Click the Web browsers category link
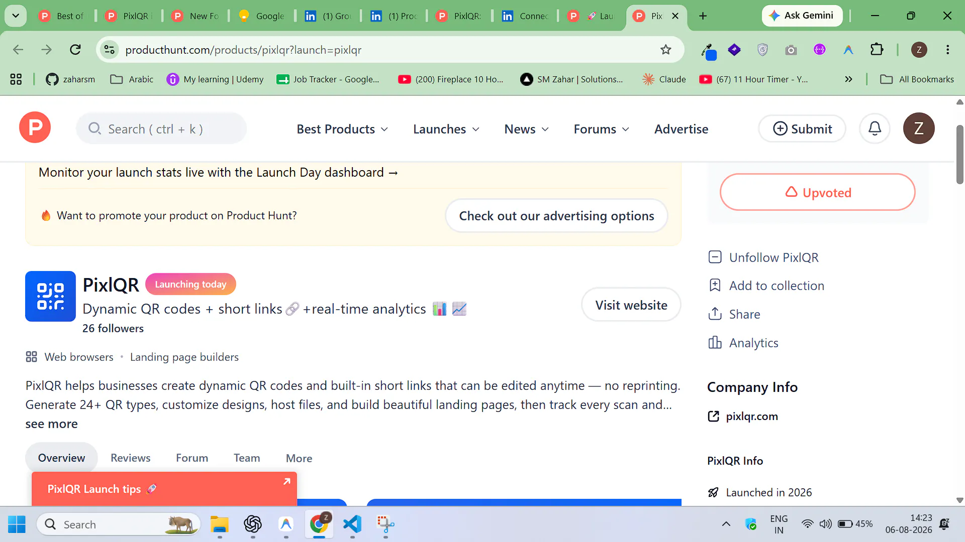Screen dimensions: 965x542 pos(79,357)
